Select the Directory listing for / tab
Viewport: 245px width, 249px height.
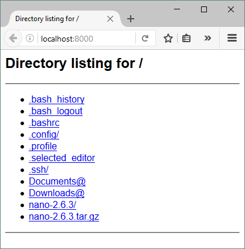point(64,19)
